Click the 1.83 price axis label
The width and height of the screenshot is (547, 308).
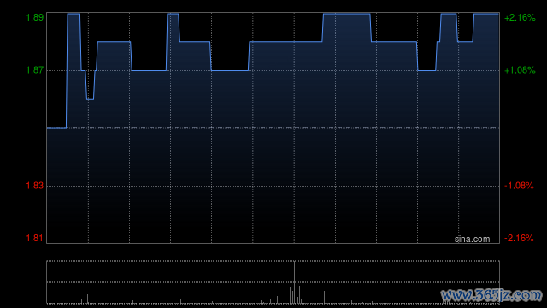[x=35, y=186]
